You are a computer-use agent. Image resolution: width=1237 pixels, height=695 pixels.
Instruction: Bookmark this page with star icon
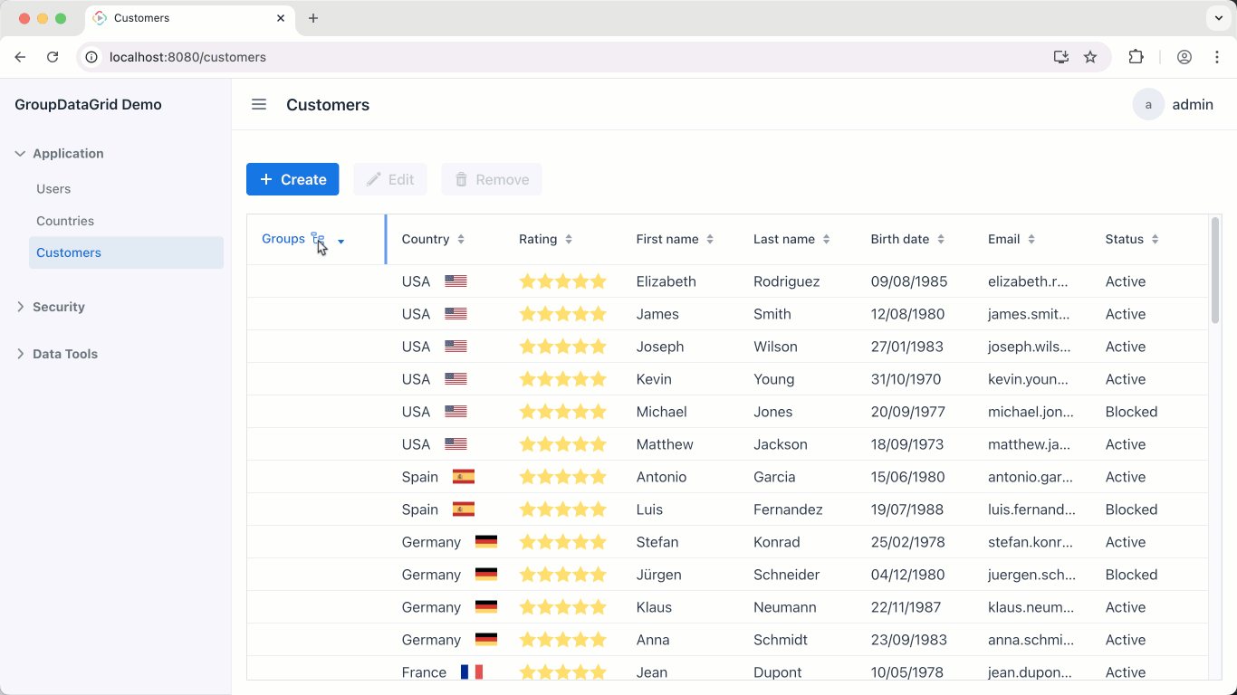tap(1090, 57)
